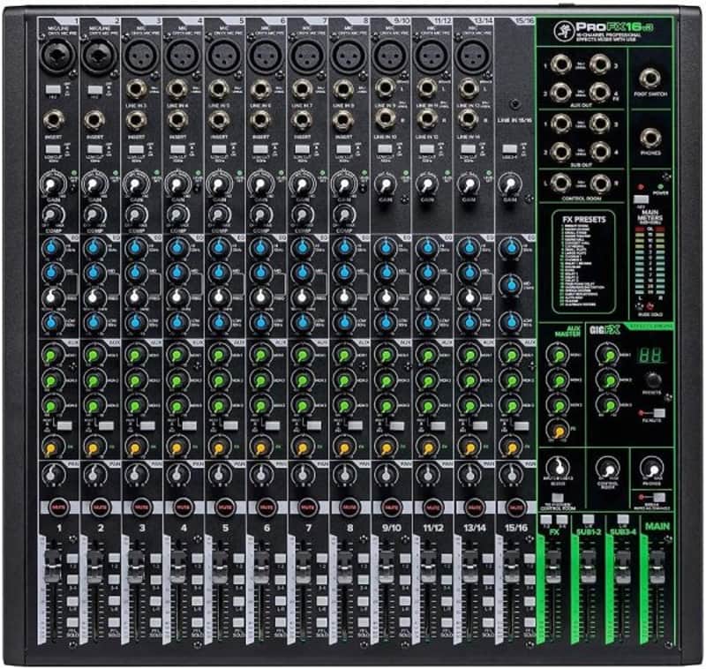Click the AUX MASTER MON 2 knob
Screen dimensions: 706x669
559,380
